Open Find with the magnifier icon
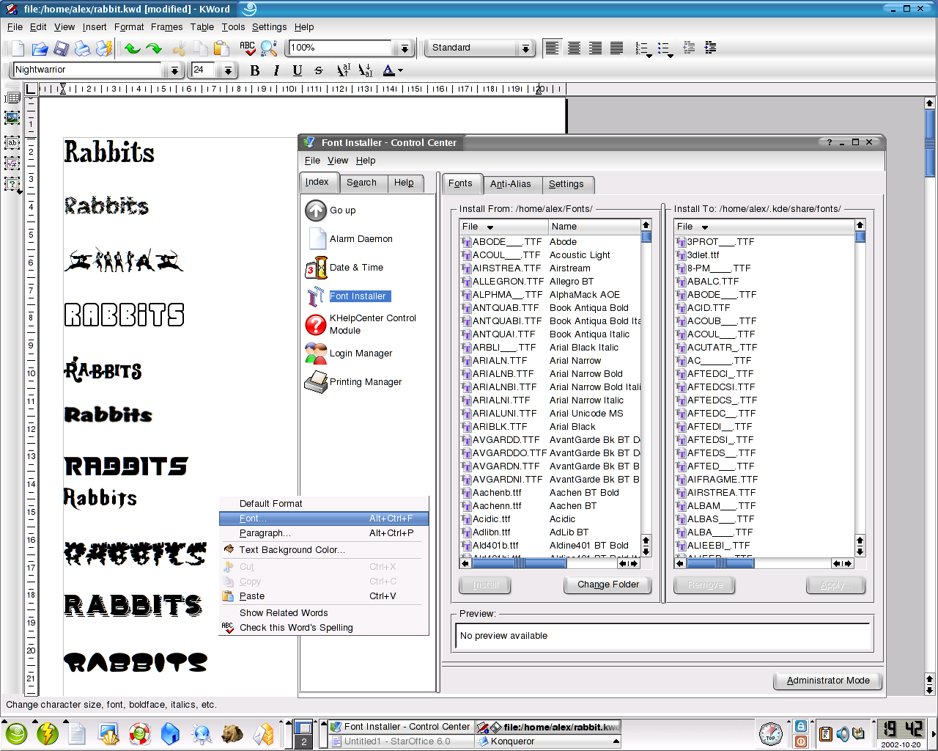Image resolution: width=938 pixels, height=751 pixels. coord(269,48)
